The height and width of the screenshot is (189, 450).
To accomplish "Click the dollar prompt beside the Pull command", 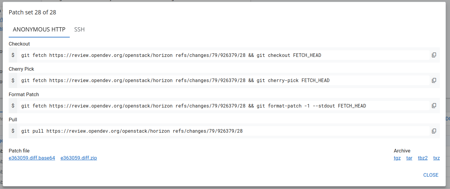I will (13, 131).
